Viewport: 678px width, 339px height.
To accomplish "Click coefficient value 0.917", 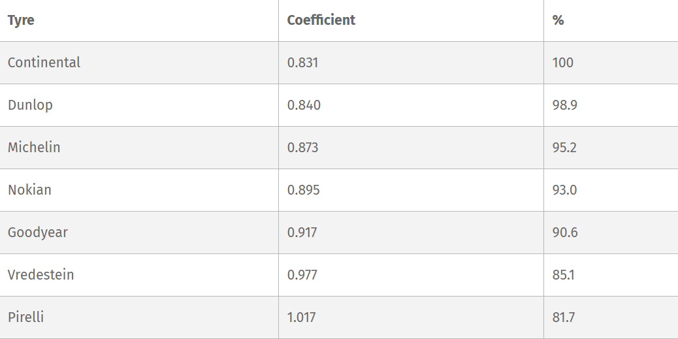I will [302, 233].
